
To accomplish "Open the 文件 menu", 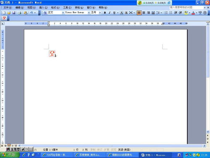I will pyautogui.click(x=8, y=8).
